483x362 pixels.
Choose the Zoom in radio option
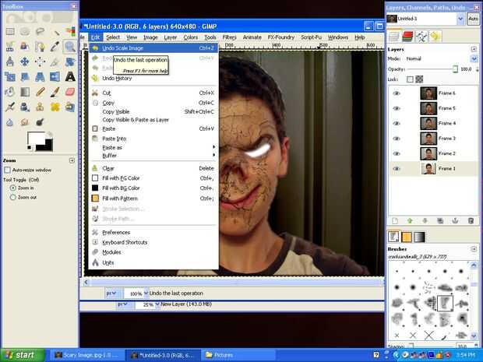click(x=13, y=188)
